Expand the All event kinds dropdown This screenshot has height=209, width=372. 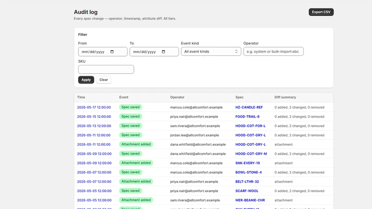(x=211, y=52)
